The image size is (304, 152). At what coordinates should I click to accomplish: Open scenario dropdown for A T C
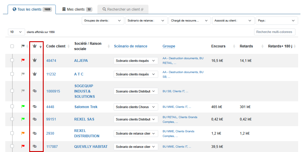tap(136, 74)
